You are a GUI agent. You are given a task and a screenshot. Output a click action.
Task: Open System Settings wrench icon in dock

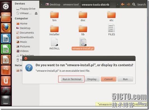click(x=6, y=91)
